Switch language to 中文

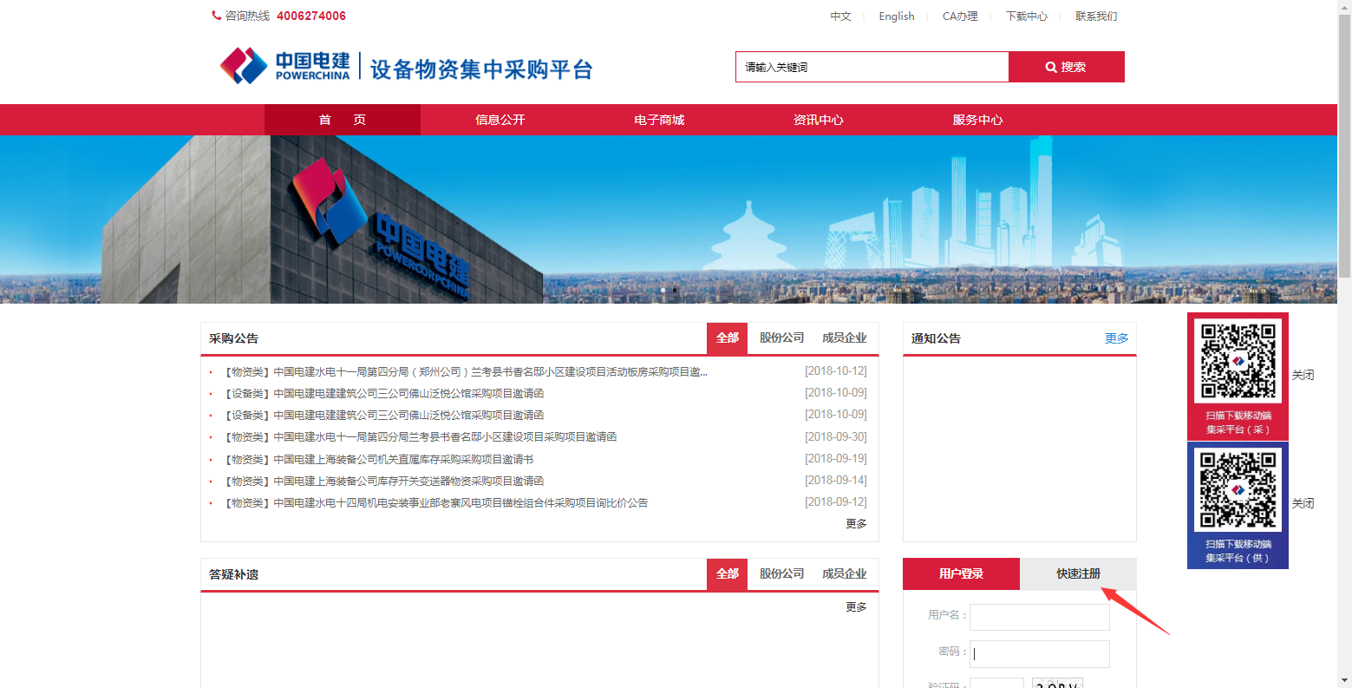point(840,16)
